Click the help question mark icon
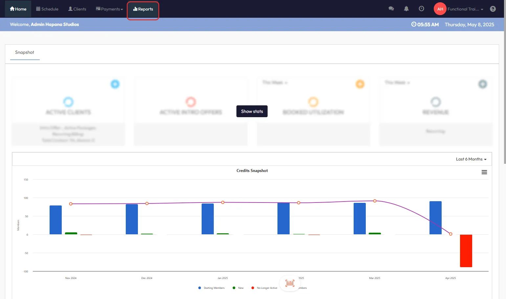Image resolution: width=506 pixels, height=299 pixels. point(493,9)
